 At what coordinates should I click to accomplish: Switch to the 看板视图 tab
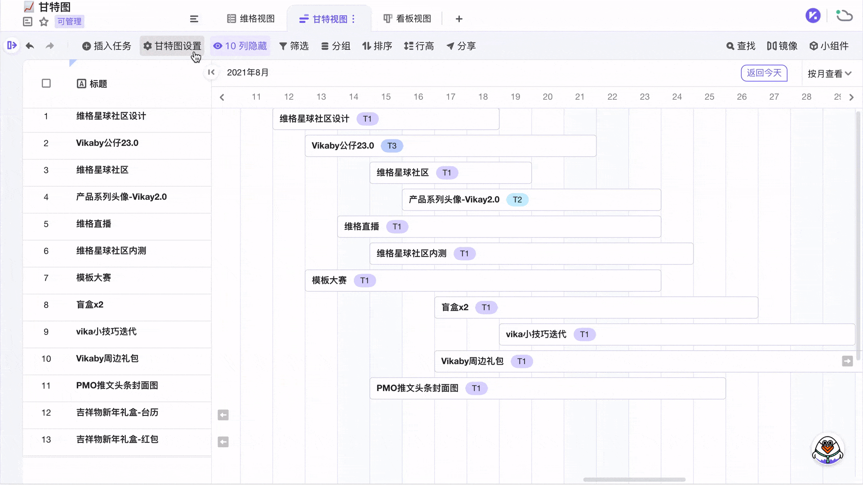(407, 18)
